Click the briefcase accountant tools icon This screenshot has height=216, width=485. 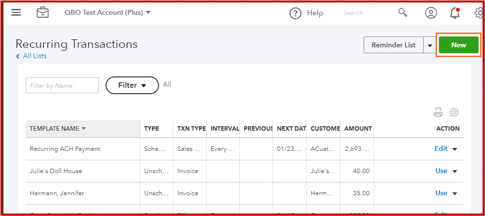(43, 12)
